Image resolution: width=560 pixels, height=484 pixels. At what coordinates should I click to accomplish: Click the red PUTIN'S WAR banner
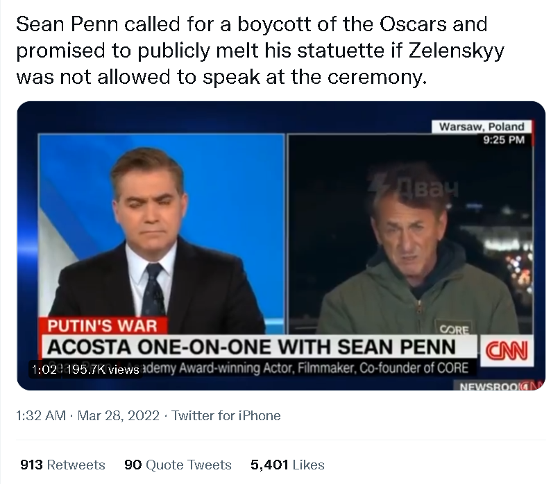tap(102, 325)
